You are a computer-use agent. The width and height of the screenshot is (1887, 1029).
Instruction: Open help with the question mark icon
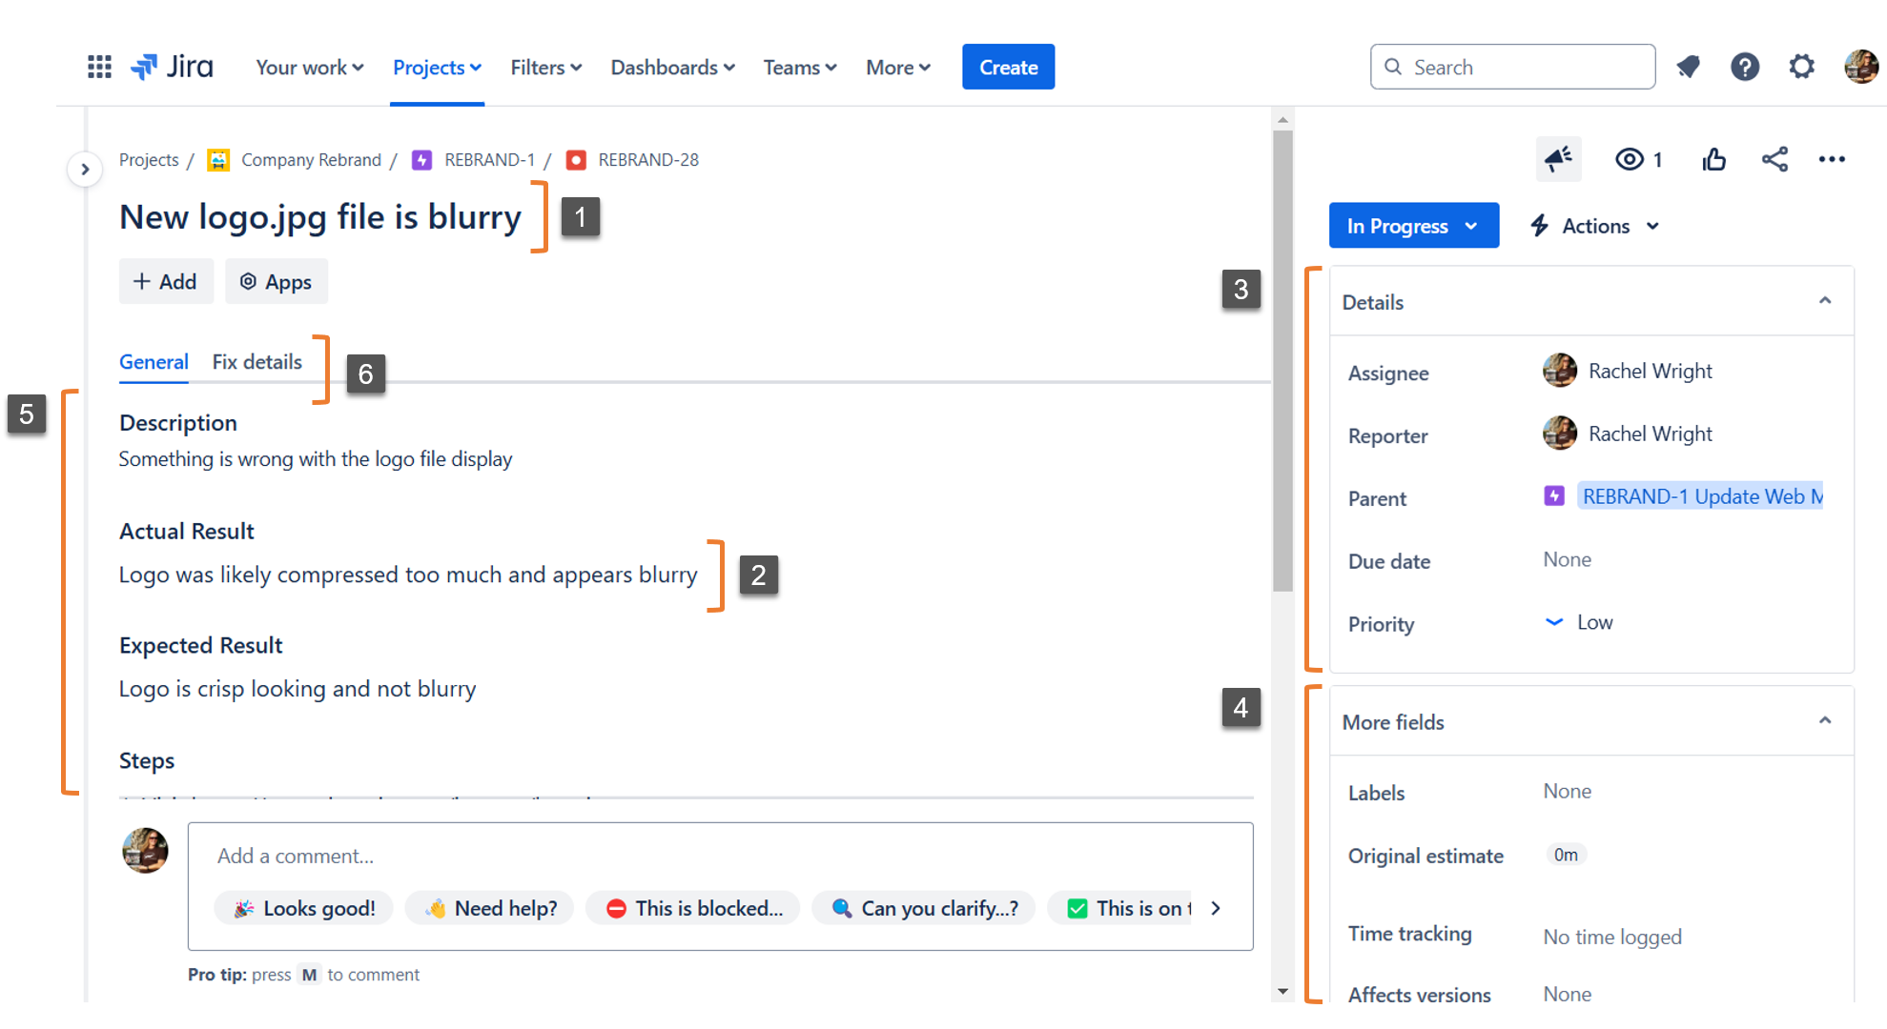click(1745, 67)
